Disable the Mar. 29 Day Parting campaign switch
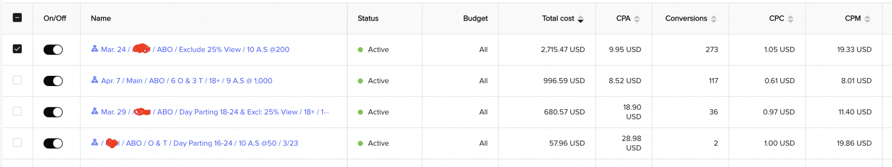 coord(53,112)
